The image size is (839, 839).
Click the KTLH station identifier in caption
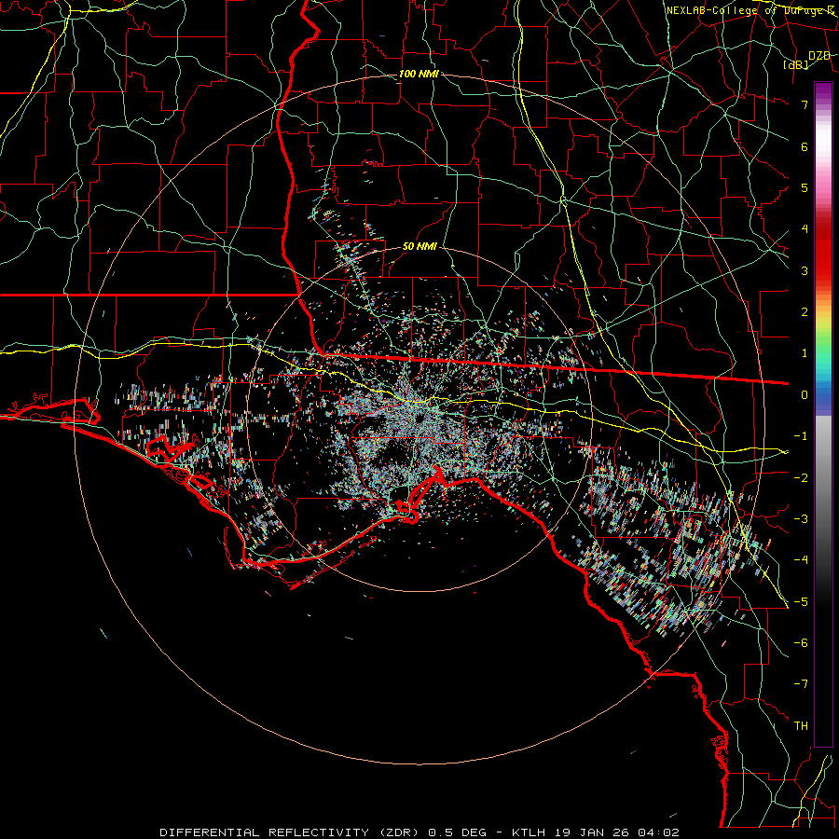point(530,832)
